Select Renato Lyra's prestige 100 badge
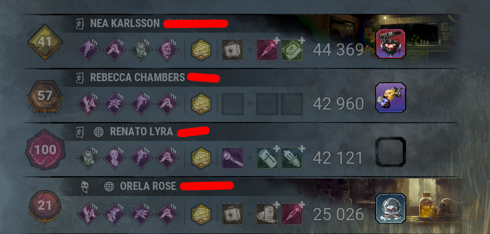This screenshot has height=234, width=490. tap(45, 150)
